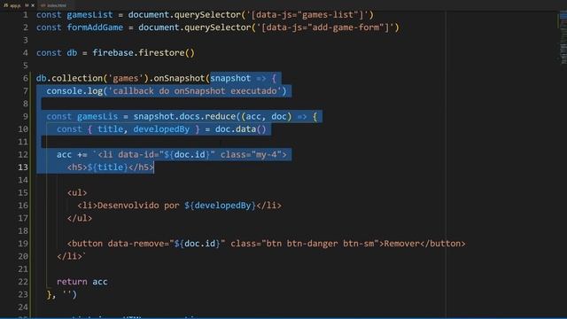This screenshot has height=319, width=567.
Task: Click 'console' on line 7
Action: coord(64,91)
